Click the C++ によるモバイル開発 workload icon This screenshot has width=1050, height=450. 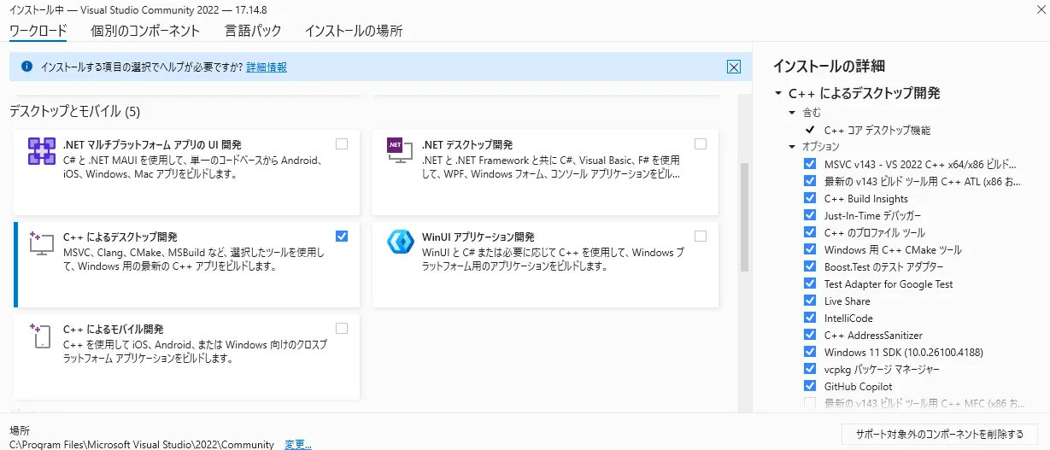tap(42, 336)
